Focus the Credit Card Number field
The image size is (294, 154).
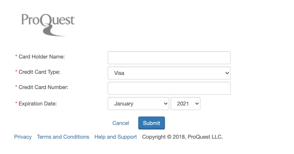pyautogui.click(x=169, y=88)
